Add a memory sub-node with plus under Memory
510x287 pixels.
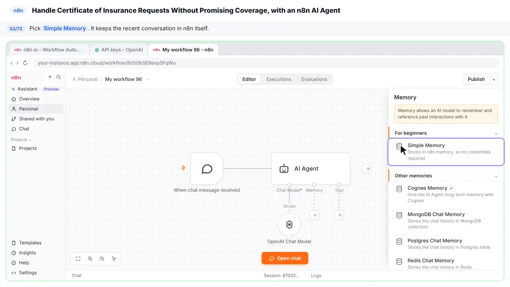point(314,215)
